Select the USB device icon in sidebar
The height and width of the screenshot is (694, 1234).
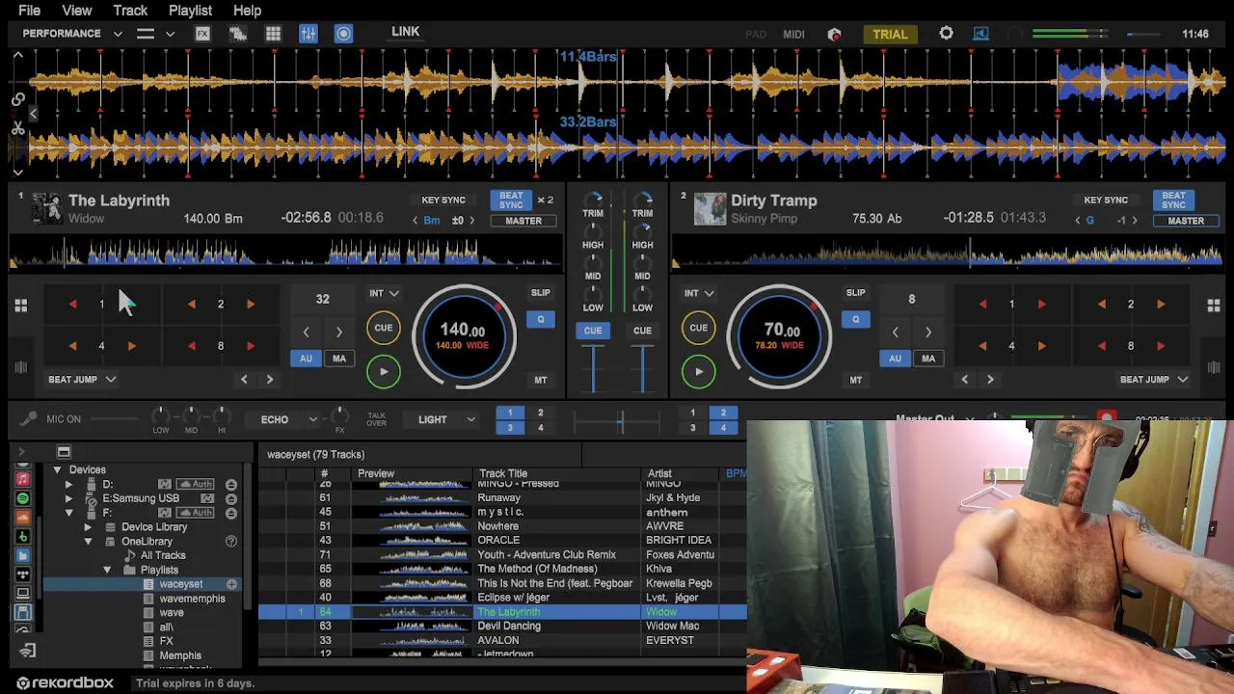23,612
